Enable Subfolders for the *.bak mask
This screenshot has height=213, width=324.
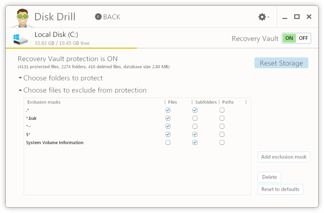click(195, 118)
